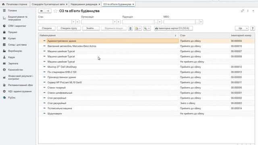Screen dimensions: 258x145
Task: Open the Виробництво factory icon
Action: pos(4,51)
